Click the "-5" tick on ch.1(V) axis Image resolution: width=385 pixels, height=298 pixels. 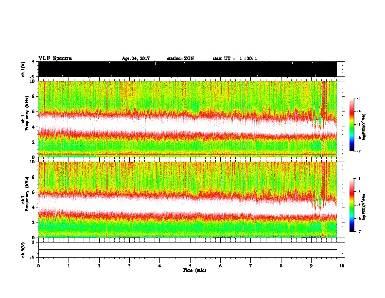click(x=33, y=77)
